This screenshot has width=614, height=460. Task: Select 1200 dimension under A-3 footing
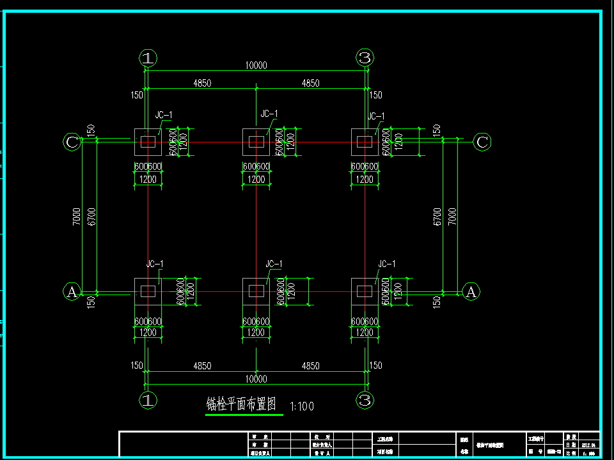point(365,333)
